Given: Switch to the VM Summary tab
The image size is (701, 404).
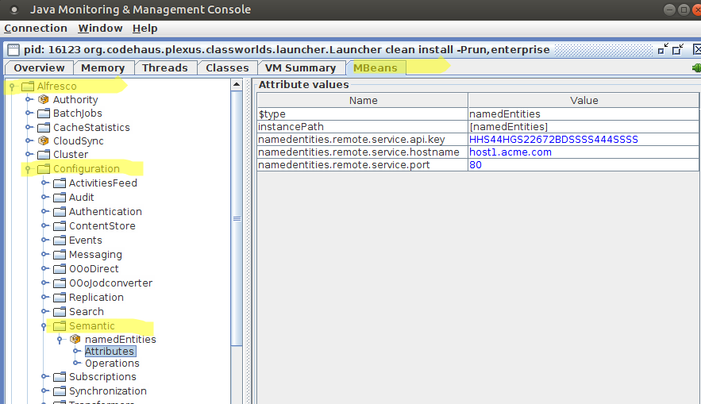Looking at the screenshot, I should (x=300, y=68).
